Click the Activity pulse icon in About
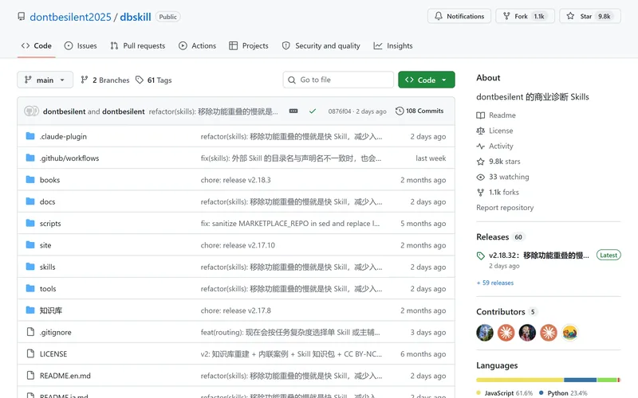This screenshot has width=638, height=398. 481,146
